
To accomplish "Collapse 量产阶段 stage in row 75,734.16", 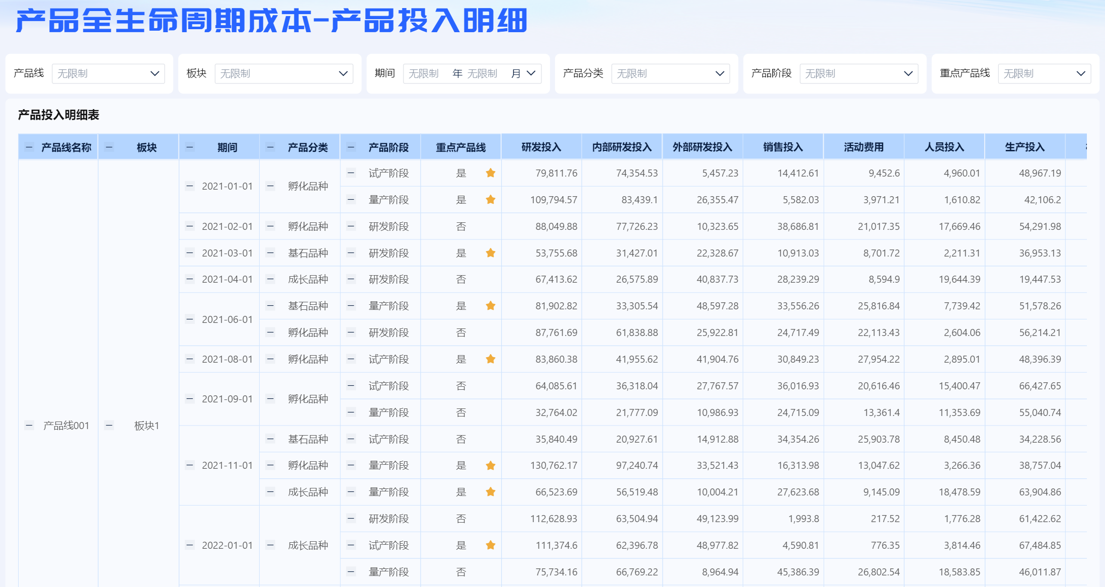I will click(x=351, y=572).
